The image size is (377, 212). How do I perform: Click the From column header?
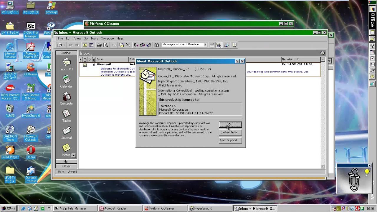click(x=112, y=59)
